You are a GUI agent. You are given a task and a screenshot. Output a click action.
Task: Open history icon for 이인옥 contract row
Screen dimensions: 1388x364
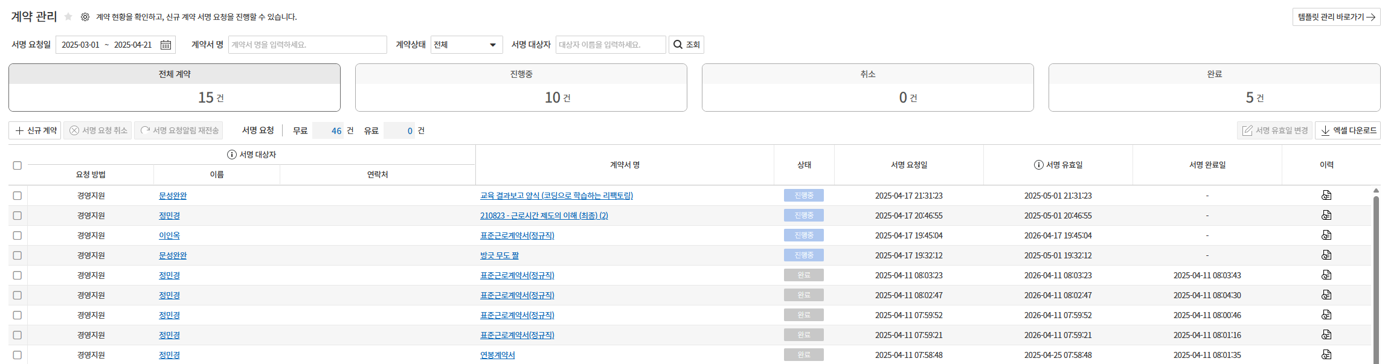[x=1326, y=235]
